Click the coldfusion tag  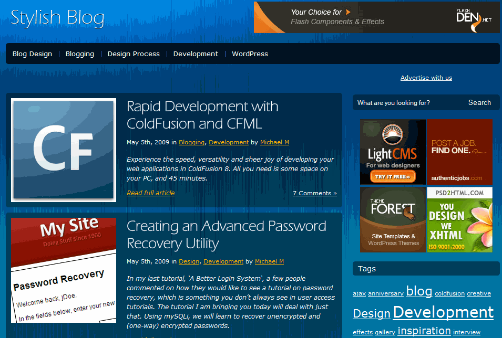[449, 293]
